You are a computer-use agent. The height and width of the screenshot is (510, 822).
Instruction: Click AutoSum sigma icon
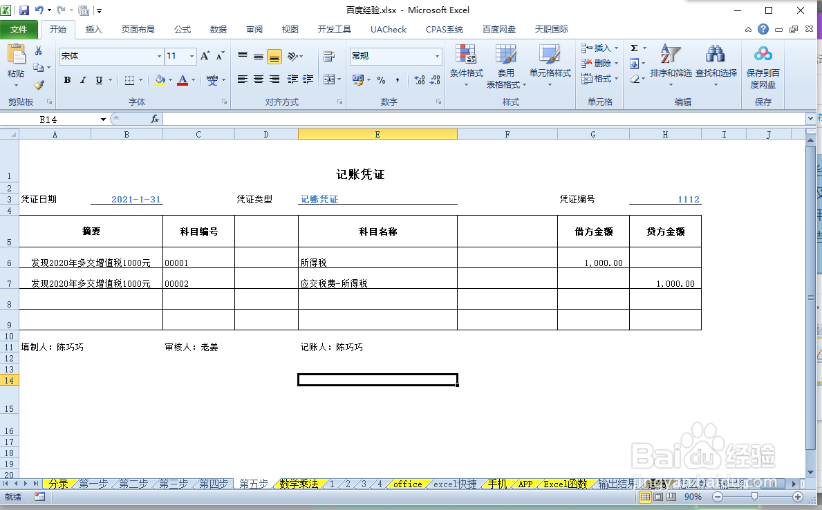click(635, 48)
